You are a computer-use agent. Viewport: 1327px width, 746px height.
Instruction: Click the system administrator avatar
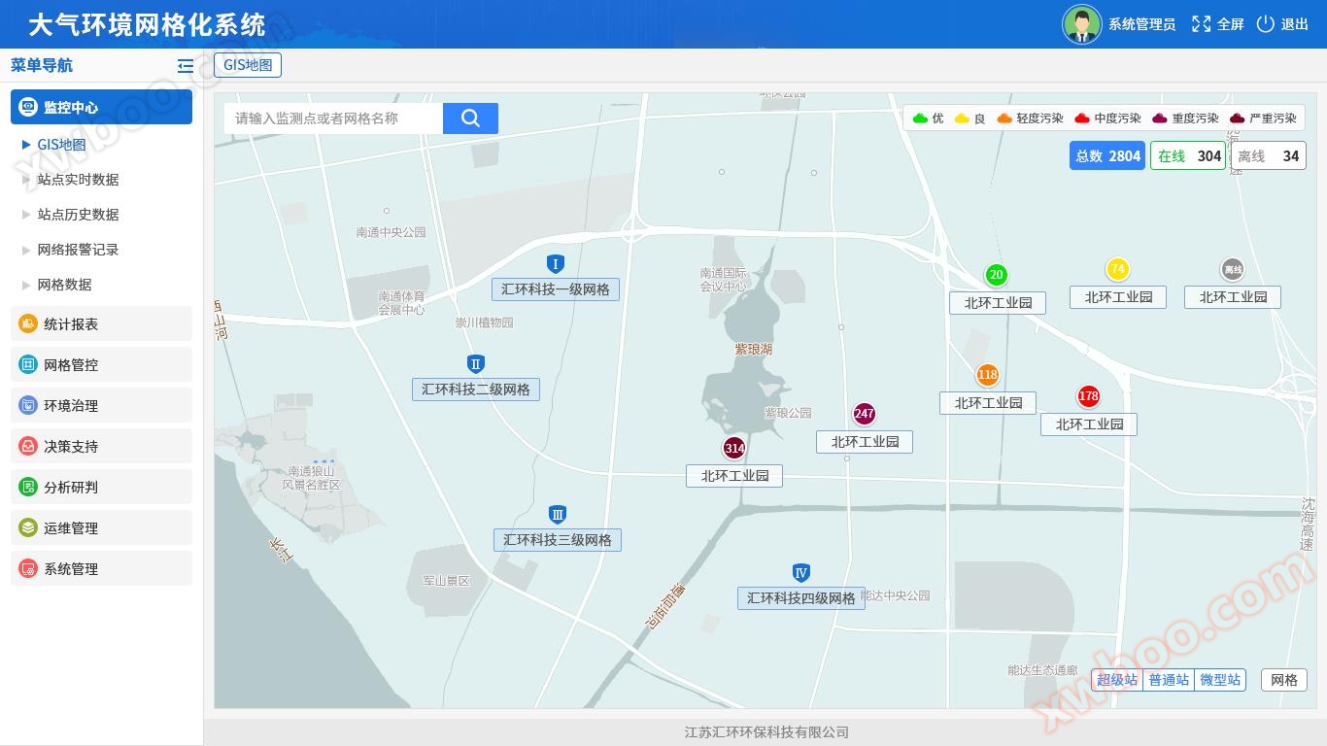[x=1081, y=24]
